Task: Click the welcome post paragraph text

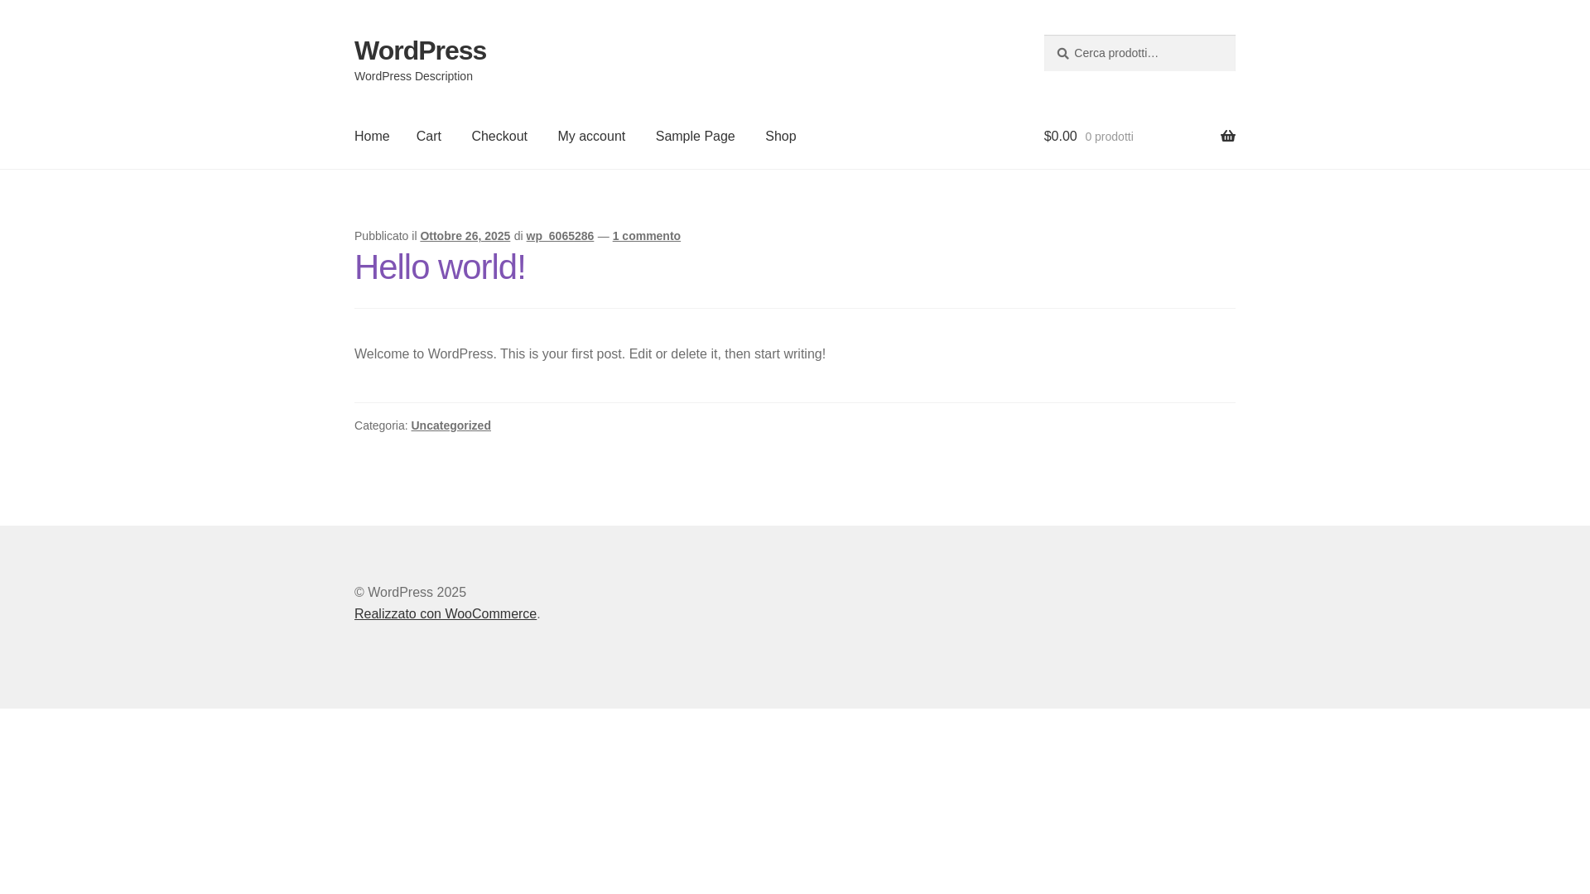Action: click(x=590, y=354)
